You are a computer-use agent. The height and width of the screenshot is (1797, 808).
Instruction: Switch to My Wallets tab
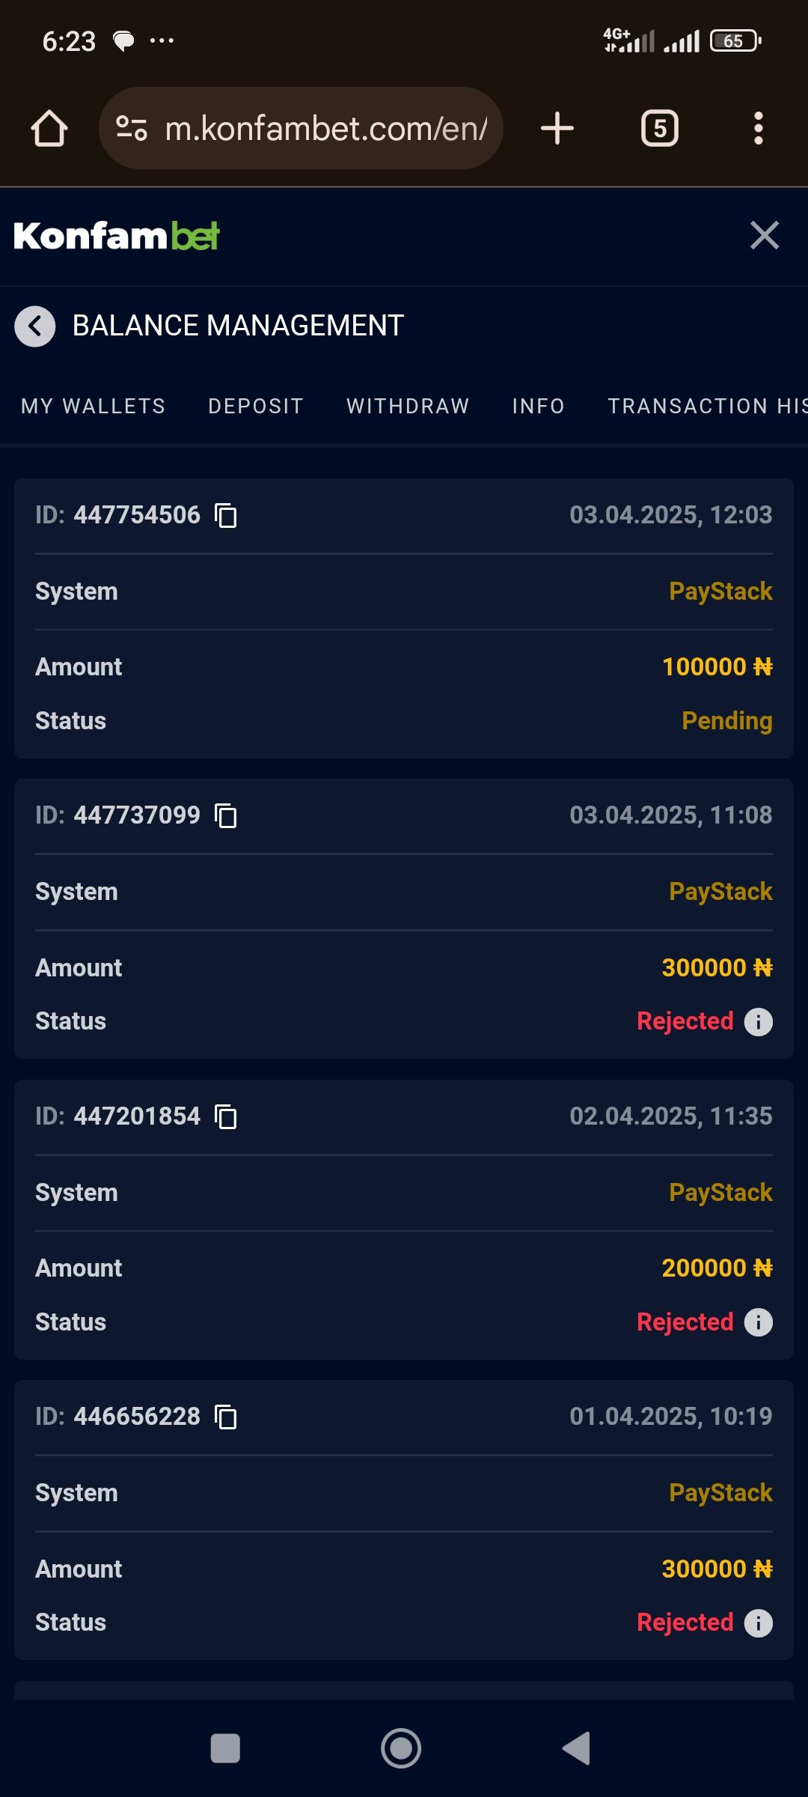tap(94, 407)
